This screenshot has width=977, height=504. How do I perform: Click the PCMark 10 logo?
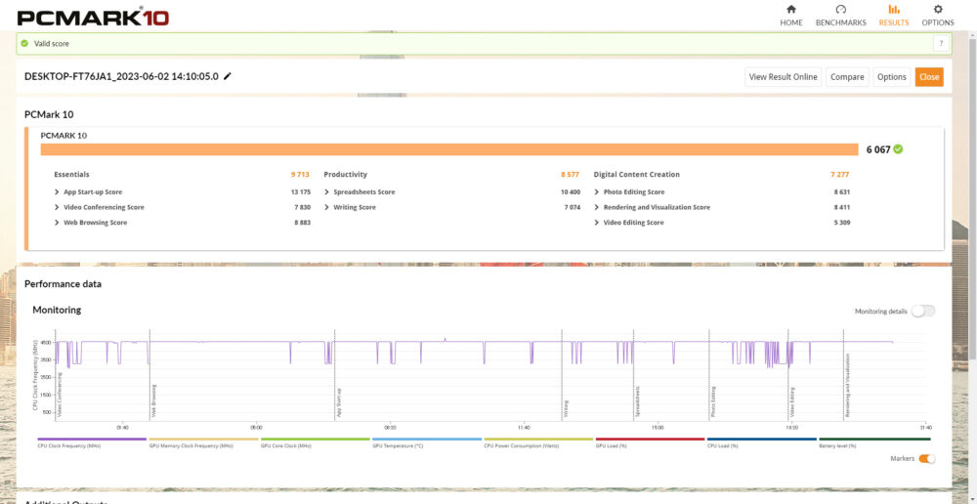[x=94, y=17]
